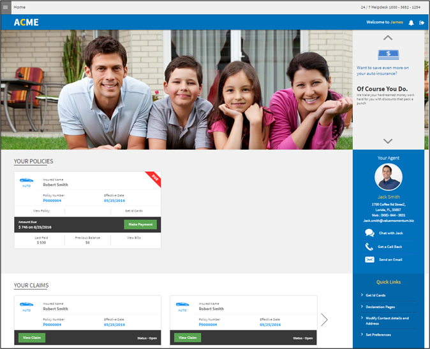Click 'Of Course You Do.' headline
The height and width of the screenshot is (349, 430).
click(382, 89)
